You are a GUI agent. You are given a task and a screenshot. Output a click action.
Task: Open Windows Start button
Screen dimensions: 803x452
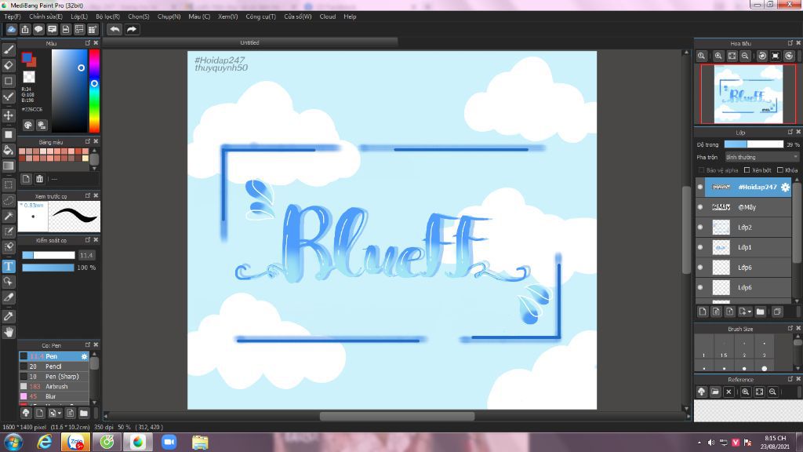click(x=14, y=442)
